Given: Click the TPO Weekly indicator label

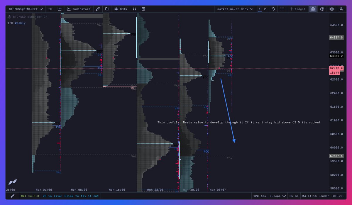Looking at the screenshot, I should pyautogui.click(x=17, y=23).
